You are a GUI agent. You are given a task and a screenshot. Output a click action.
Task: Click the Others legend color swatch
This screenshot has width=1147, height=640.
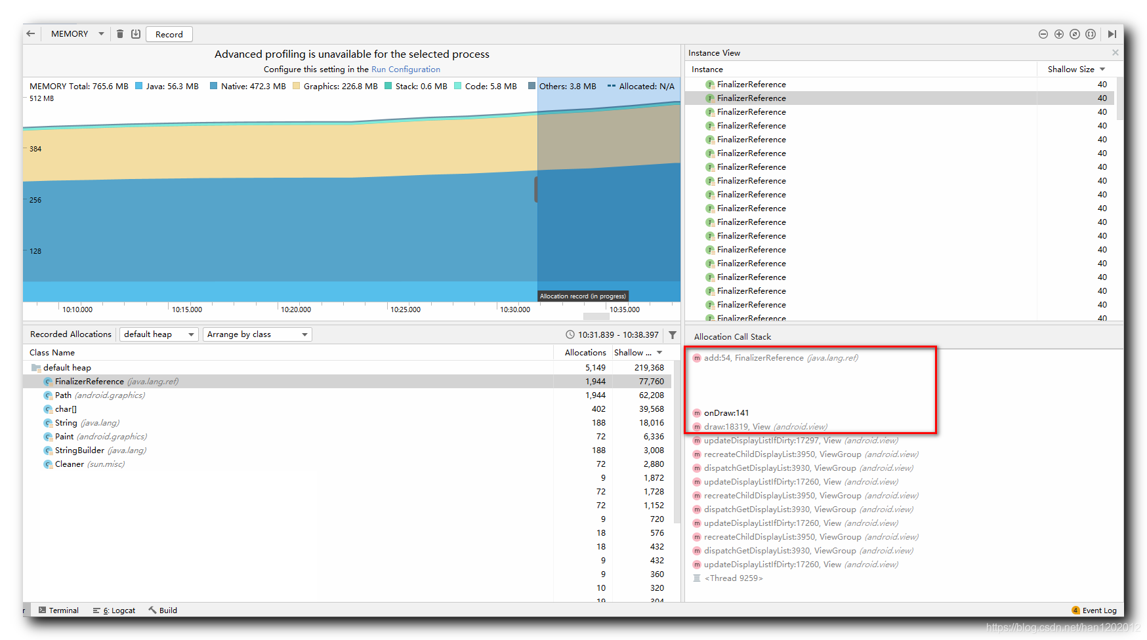pos(532,86)
